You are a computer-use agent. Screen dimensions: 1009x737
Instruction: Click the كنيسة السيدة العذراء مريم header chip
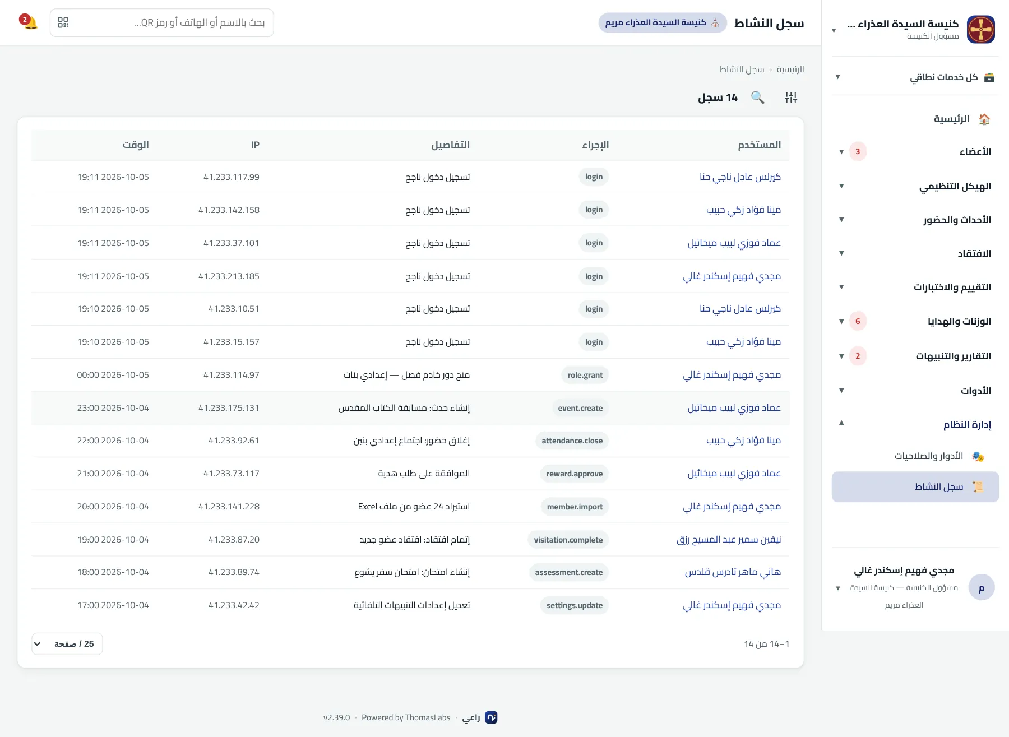[x=663, y=22]
